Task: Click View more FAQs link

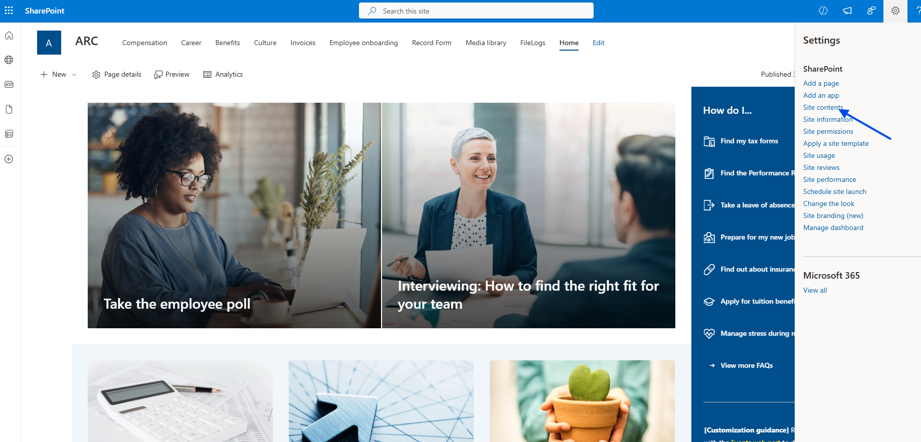Action: click(x=747, y=365)
